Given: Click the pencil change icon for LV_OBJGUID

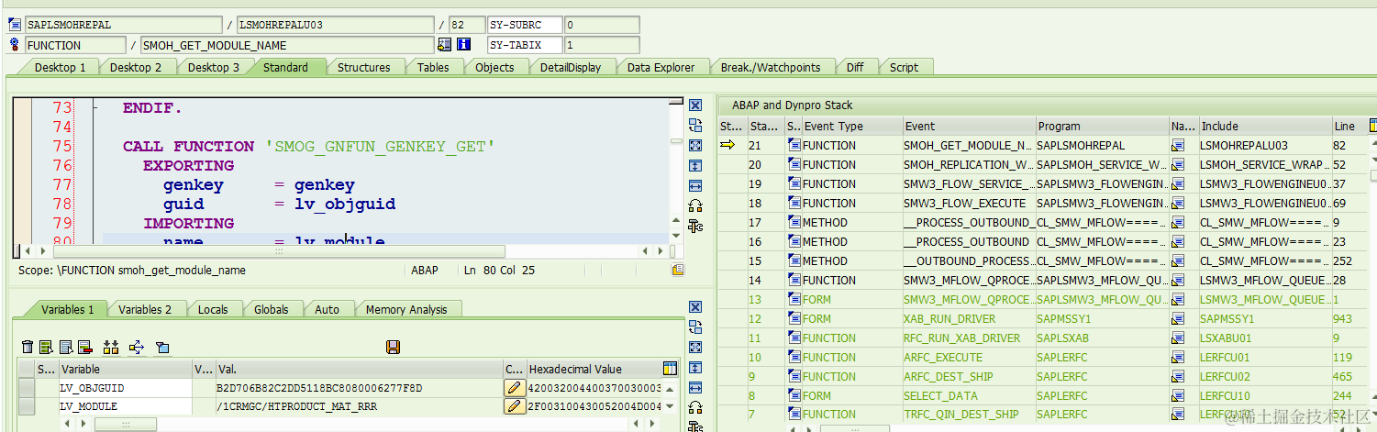Looking at the screenshot, I should [515, 388].
